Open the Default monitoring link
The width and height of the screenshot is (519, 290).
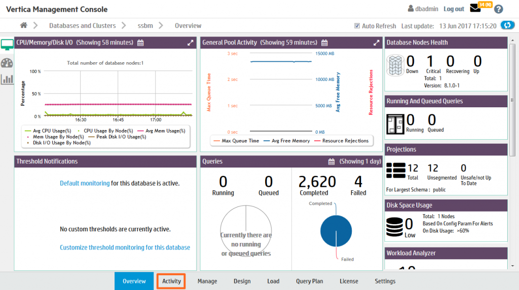click(x=85, y=183)
